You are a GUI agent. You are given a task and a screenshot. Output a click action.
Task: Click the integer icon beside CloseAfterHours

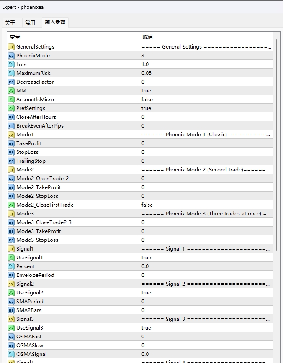point(11,117)
